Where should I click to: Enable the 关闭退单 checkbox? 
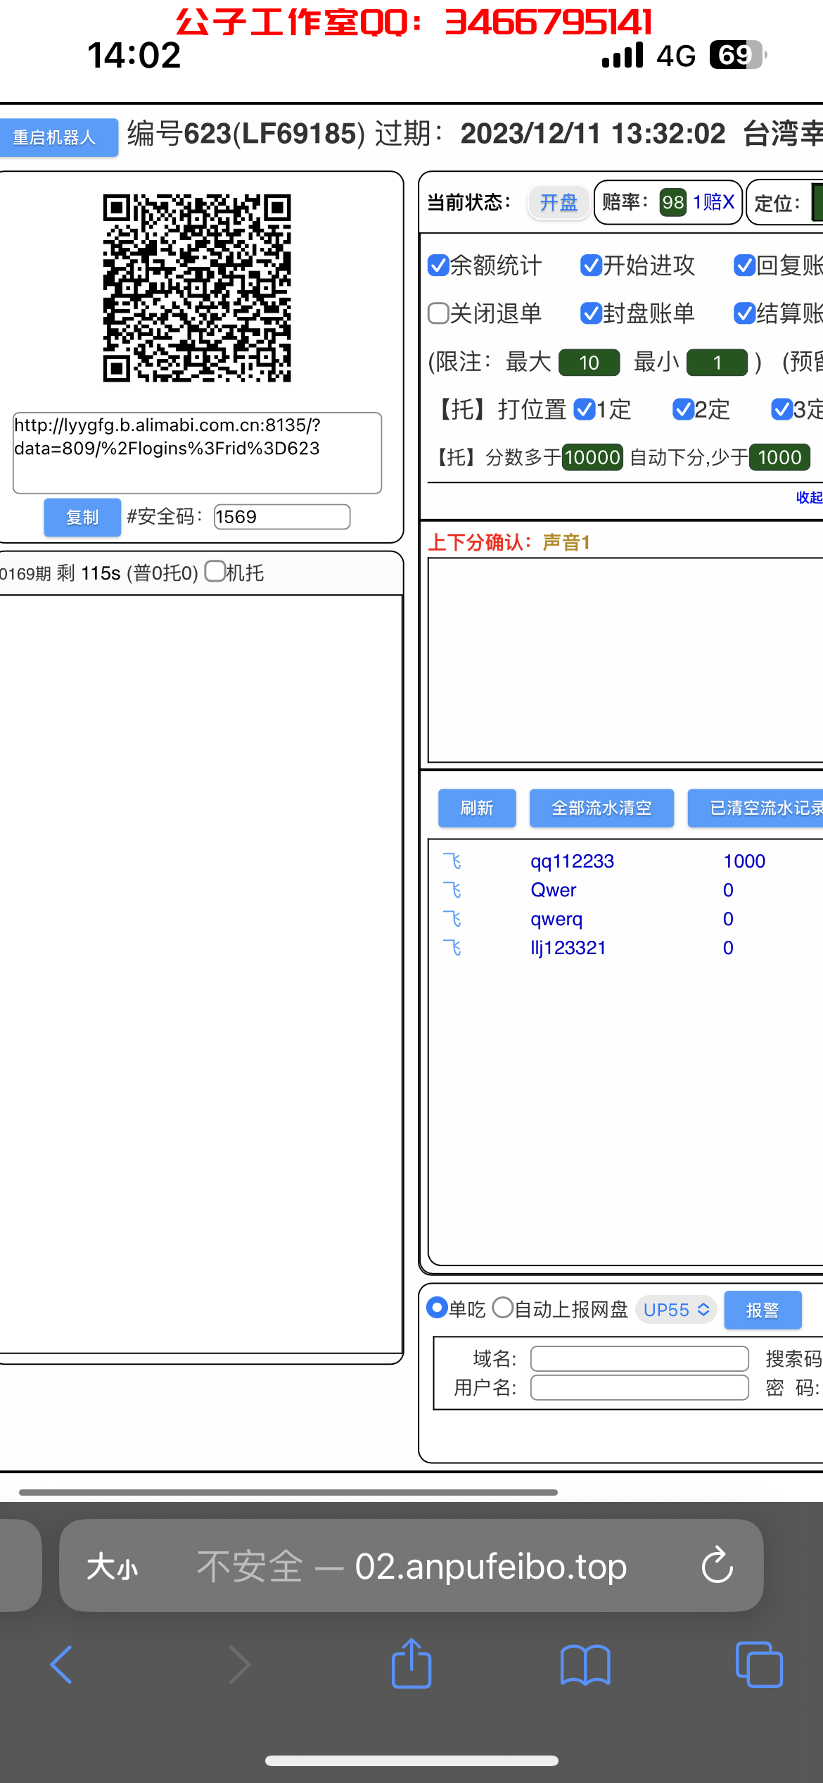tap(438, 313)
